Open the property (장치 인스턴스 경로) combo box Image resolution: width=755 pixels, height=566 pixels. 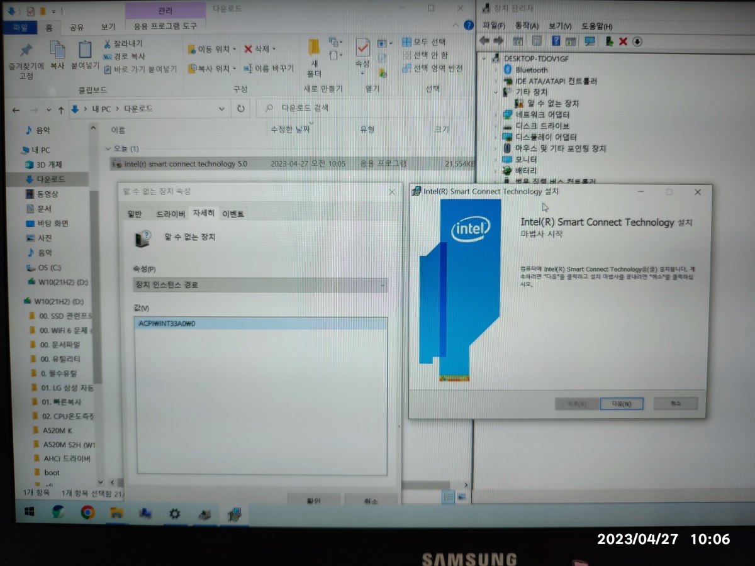pos(260,285)
